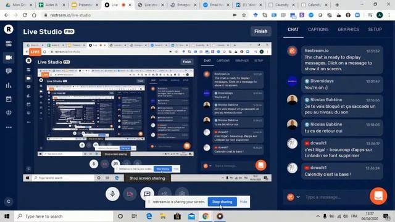Viewport: 395px width, 222px height.
Task: Open the Destinations icon in left sidebar
Action: pos(9,44)
